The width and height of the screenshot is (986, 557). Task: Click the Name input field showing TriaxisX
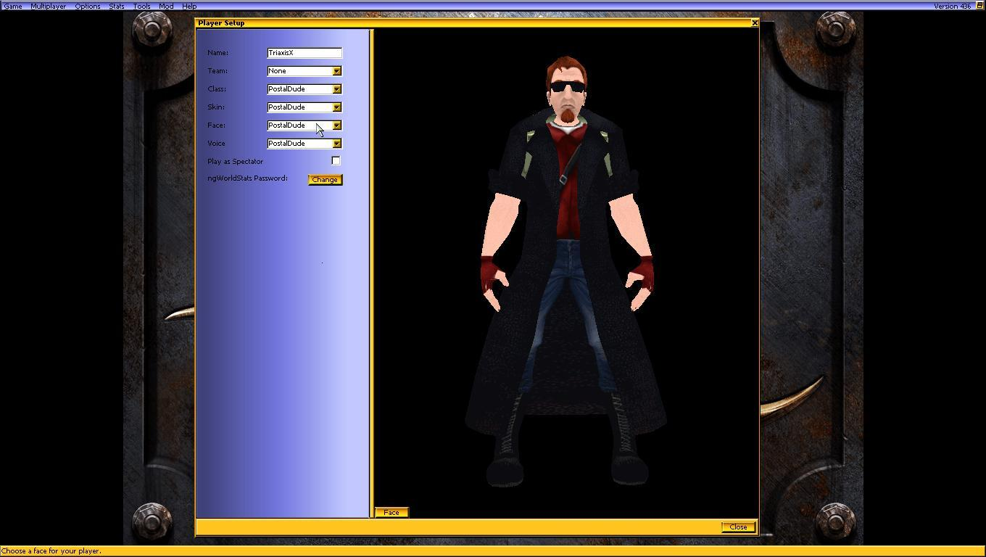[x=304, y=52]
